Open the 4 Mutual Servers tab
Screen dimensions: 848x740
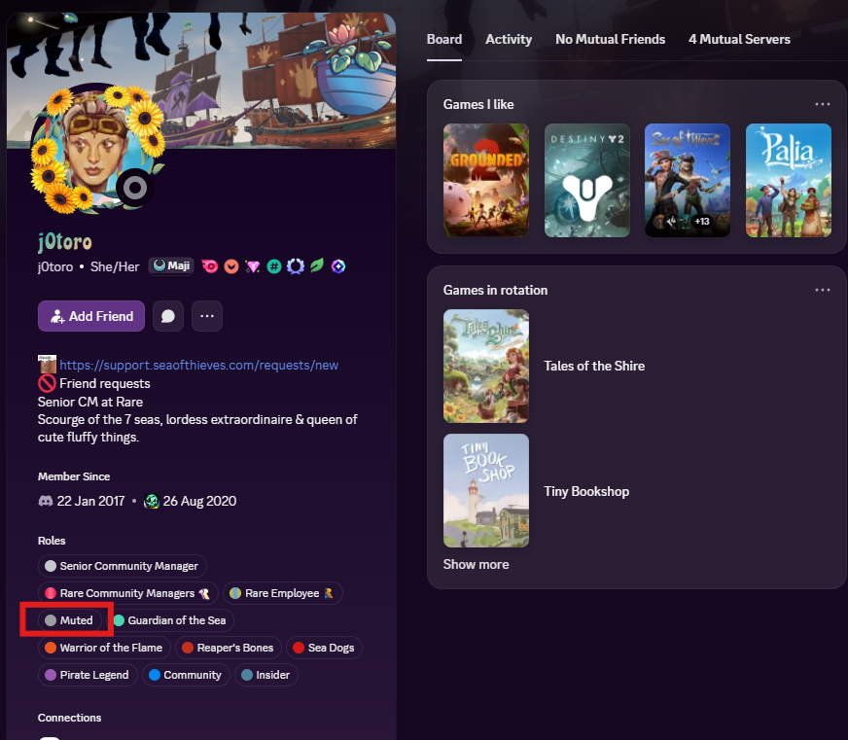pyautogui.click(x=739, y=40)
